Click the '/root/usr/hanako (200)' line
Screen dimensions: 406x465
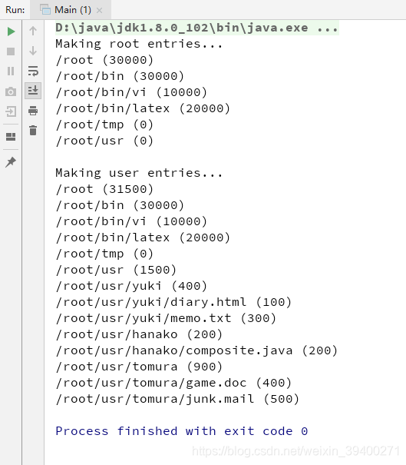click(x=139, y=334)
